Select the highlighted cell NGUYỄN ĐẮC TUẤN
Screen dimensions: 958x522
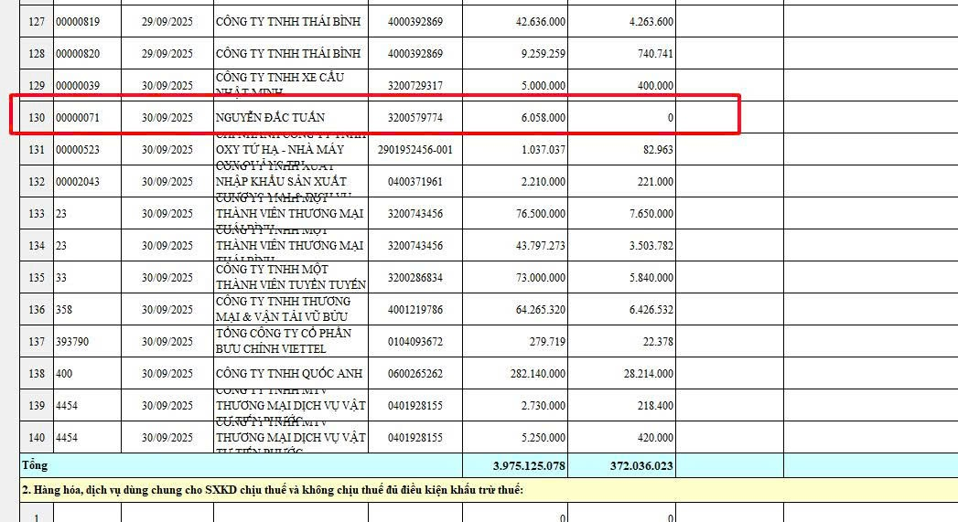[x=270, y=118]
